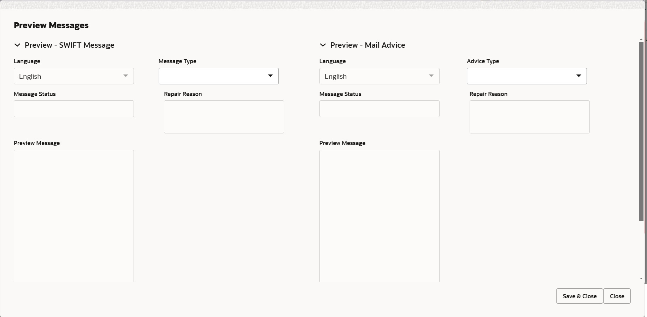This screenshot has width=647, height=317.
Task: Open SWIFT Language dropdown showing English
Action: pyautogui.click(x=74, y=76)
